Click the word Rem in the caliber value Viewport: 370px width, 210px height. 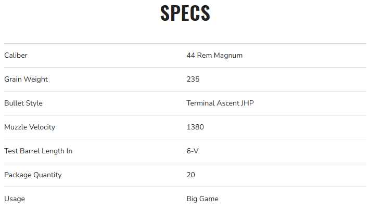205,56
